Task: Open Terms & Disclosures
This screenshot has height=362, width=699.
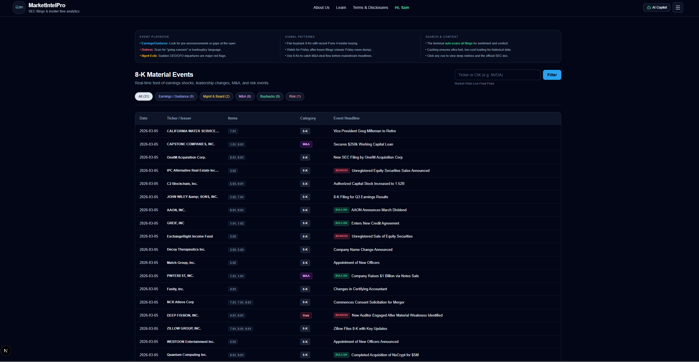Action: coord(370,7)
